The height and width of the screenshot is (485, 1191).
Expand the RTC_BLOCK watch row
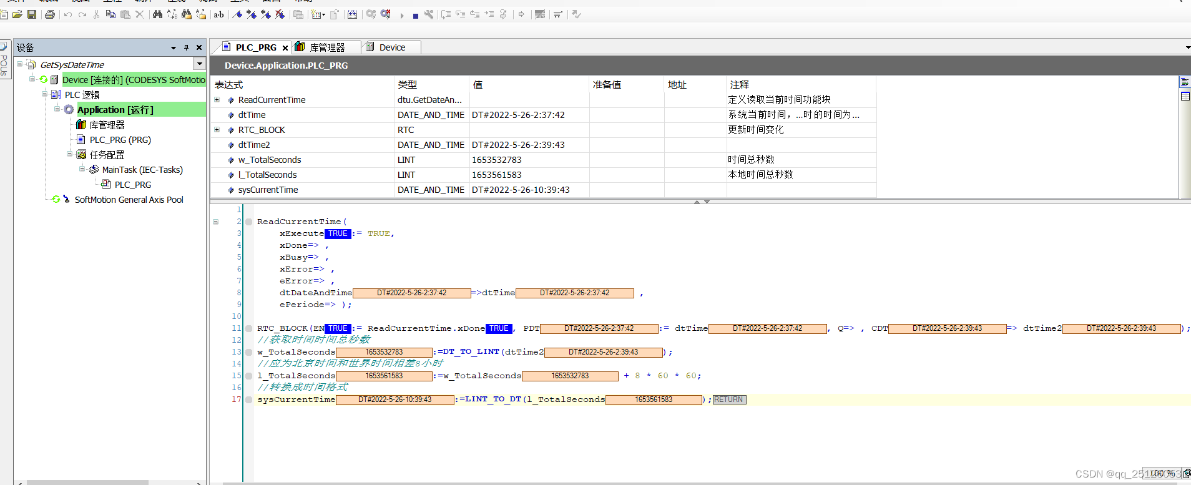tap(217, 130)
